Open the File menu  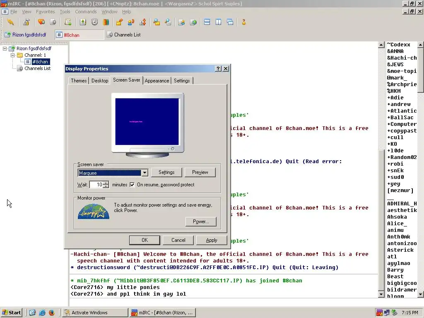pyautogui.click(x=14, y=12)
